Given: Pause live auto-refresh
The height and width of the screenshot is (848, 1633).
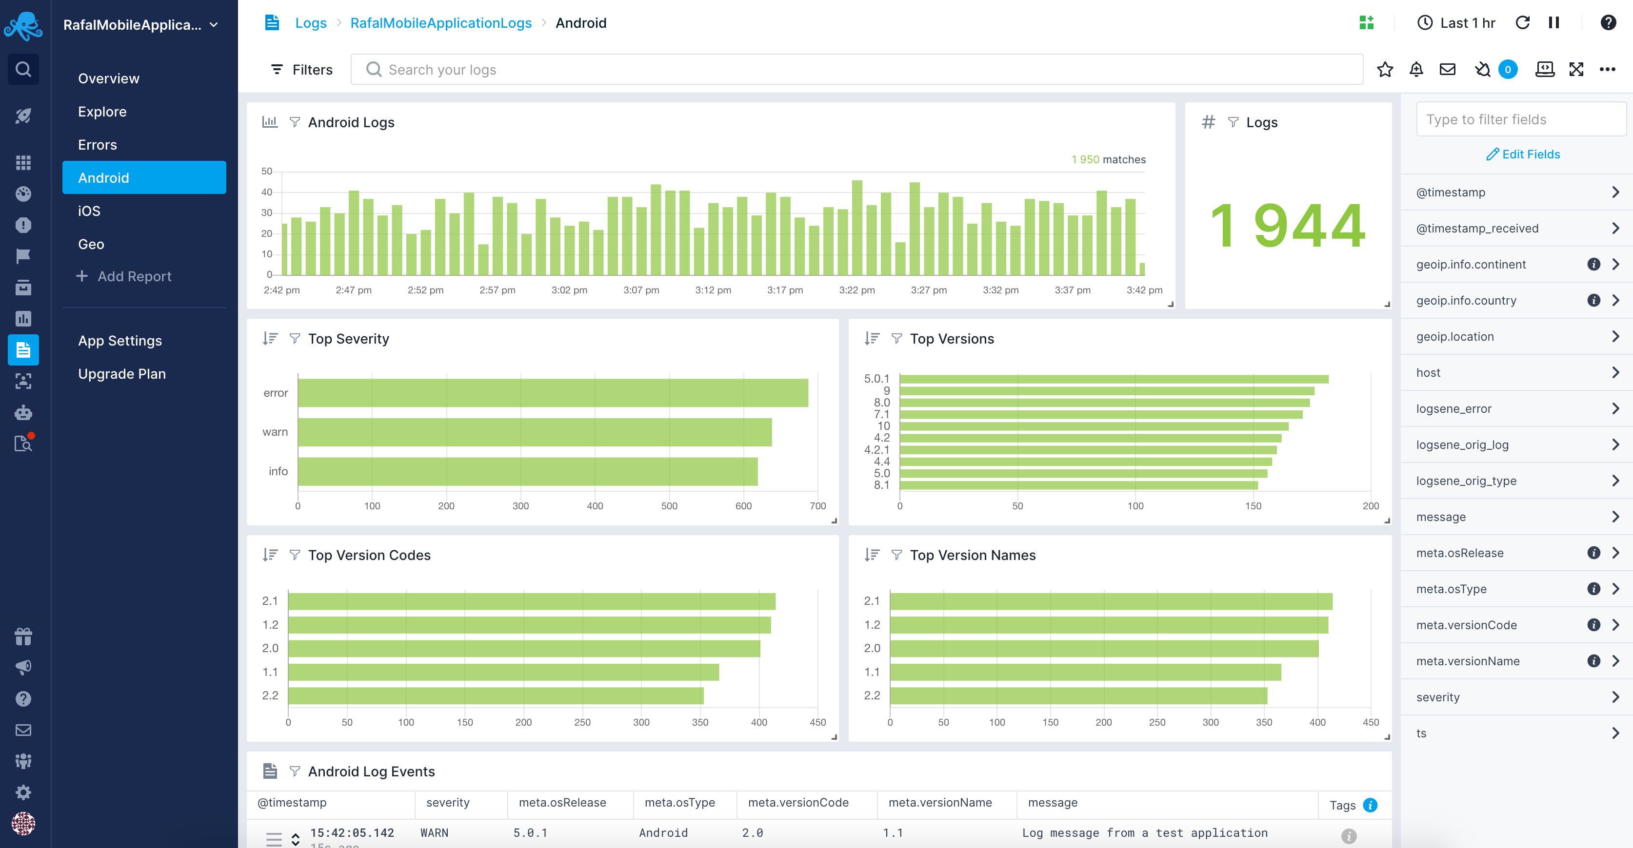Looking at the screenshot, I should [1554, 23].
